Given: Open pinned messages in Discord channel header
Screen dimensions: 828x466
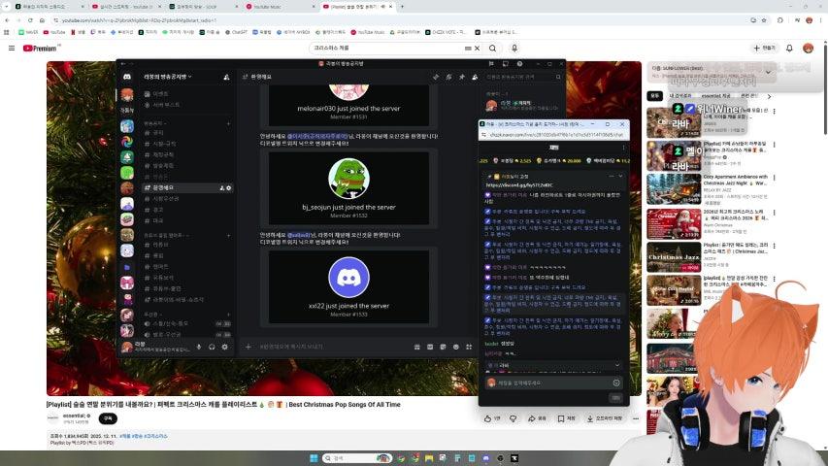Looking at the screenshot, I should click(462, 77).
